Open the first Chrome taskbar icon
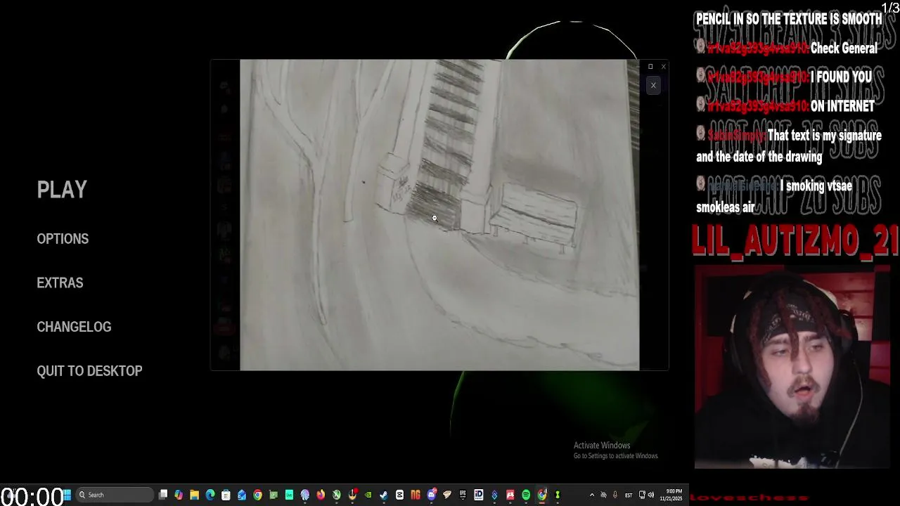 257,495
